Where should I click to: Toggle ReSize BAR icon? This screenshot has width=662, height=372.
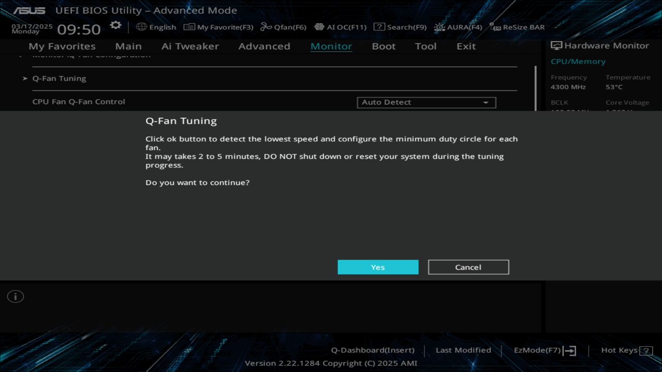495,27
